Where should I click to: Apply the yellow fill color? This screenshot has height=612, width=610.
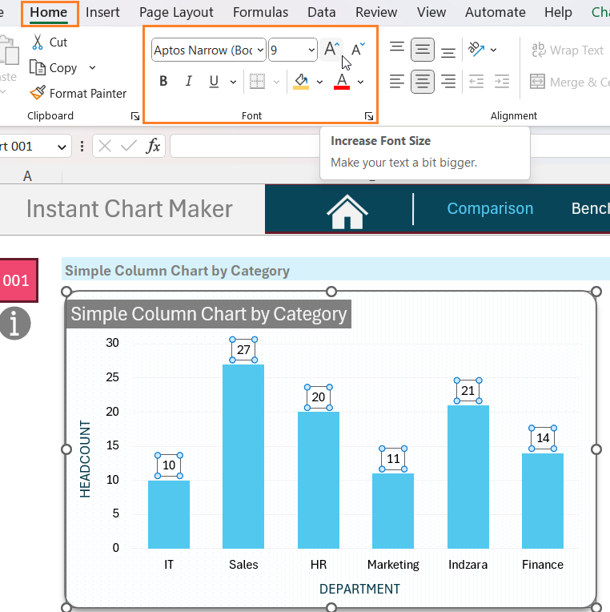pyautogui.click(x=301, y=81)
